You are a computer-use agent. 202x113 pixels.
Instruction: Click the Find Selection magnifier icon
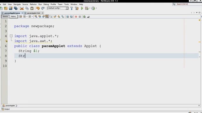36,17
